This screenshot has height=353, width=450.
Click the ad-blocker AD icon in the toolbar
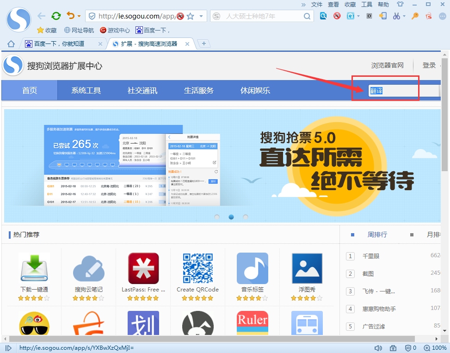point(337,15)
